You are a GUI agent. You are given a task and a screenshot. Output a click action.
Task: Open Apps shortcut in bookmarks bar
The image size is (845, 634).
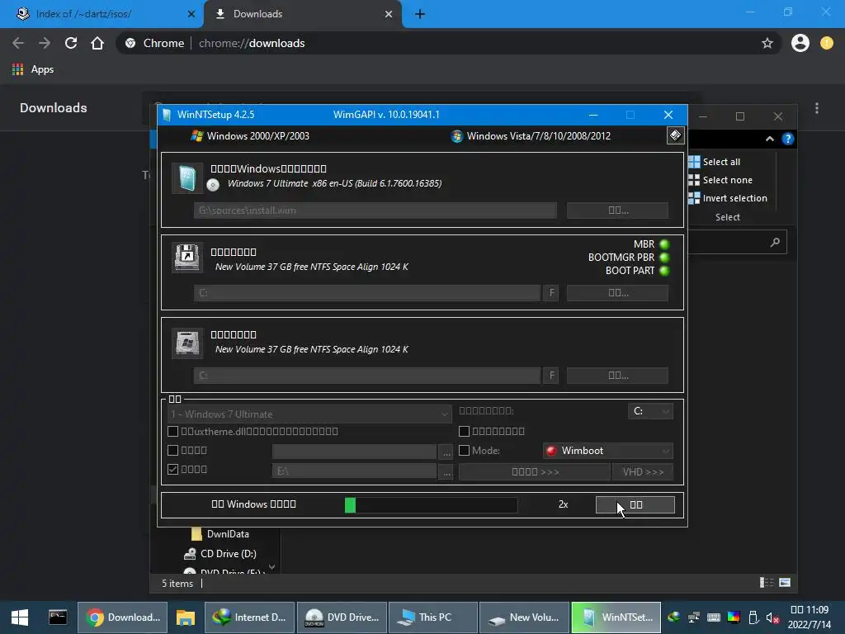click(33, 69)
